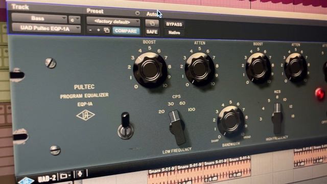Open the Preset settings menu arrow

137,13
